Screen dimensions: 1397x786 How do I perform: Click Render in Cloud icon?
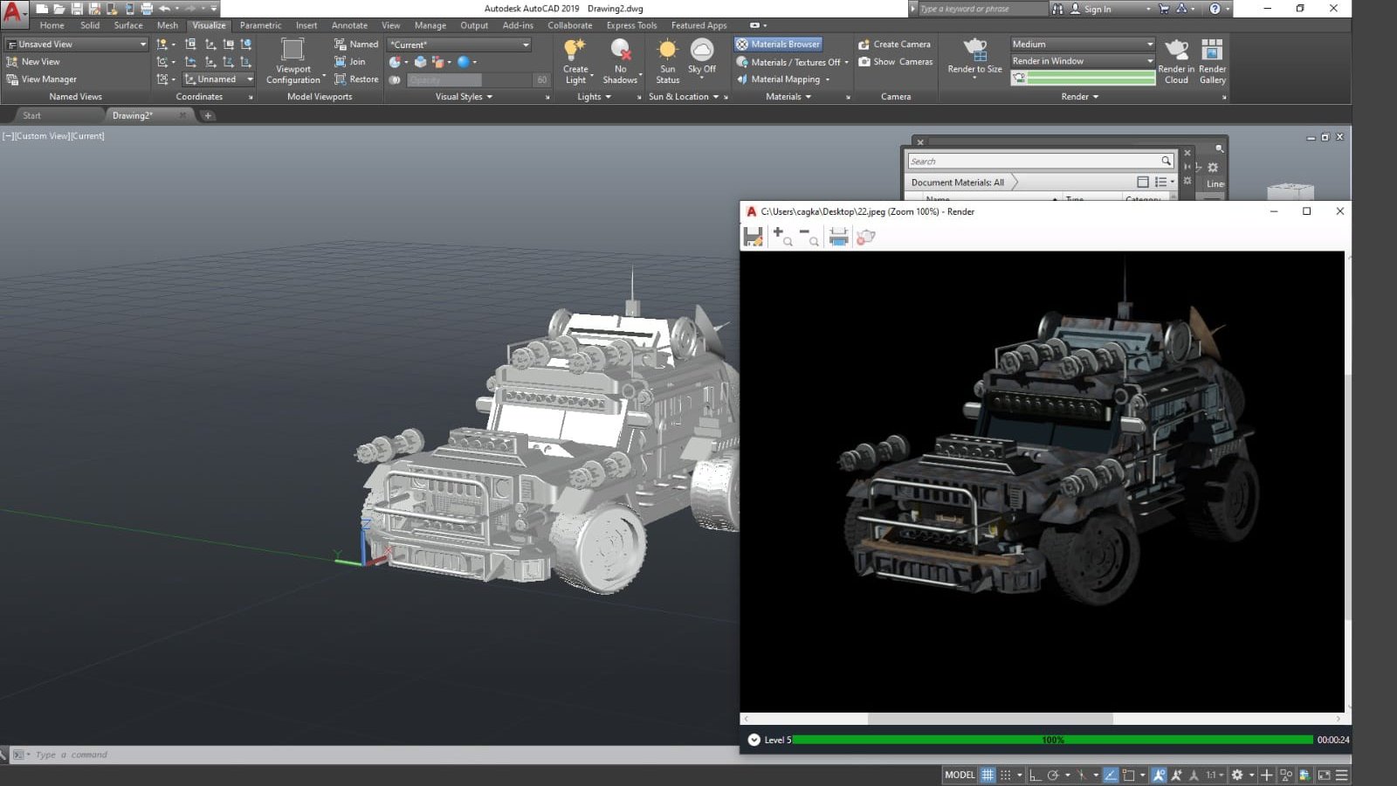(1176, 51)
